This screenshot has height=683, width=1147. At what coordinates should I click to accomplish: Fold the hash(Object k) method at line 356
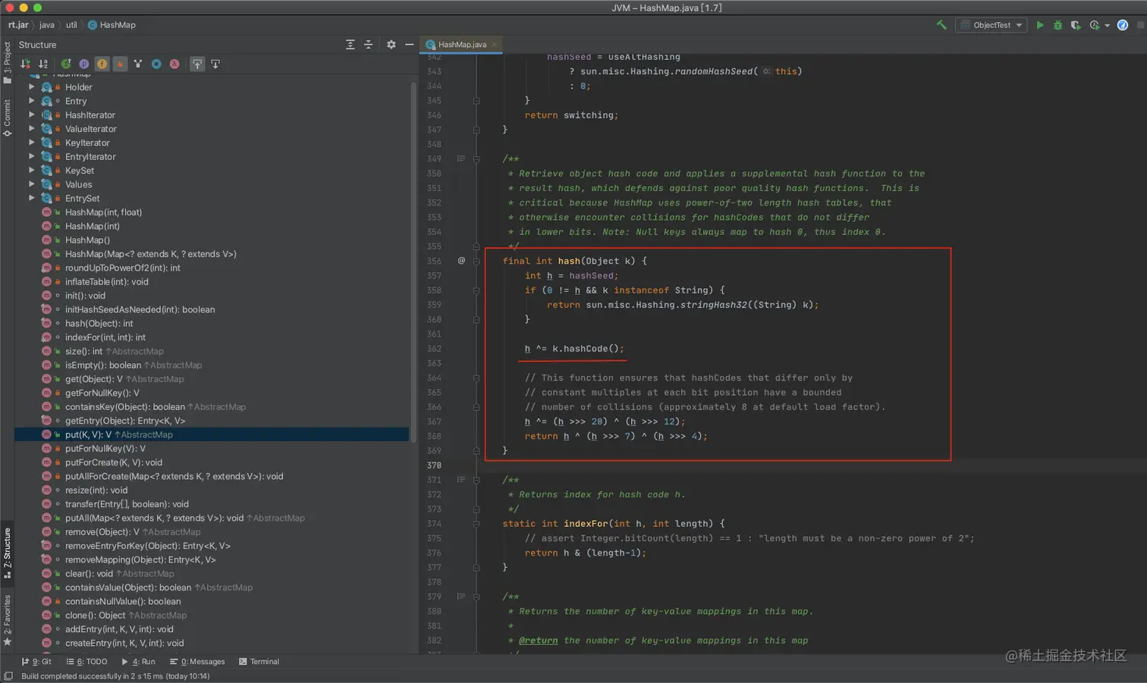pos(476,262)
